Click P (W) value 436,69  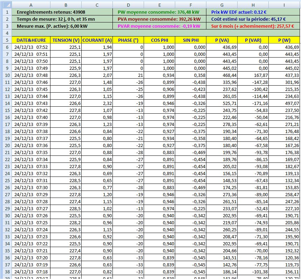(284, 47)
